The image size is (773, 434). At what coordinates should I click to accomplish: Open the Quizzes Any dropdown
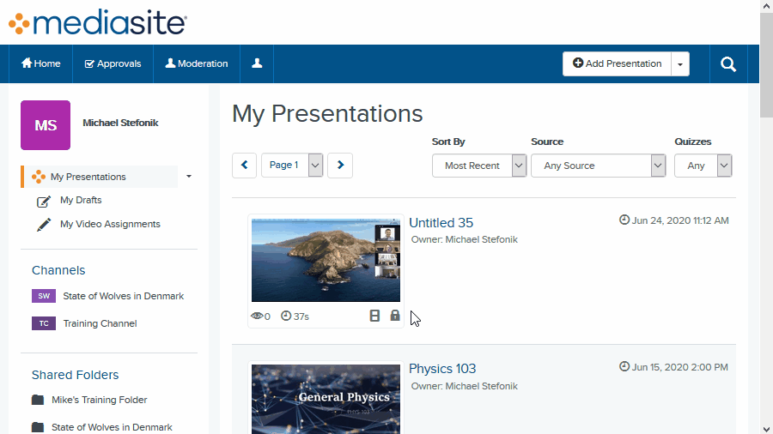click(x=703, y=166)
